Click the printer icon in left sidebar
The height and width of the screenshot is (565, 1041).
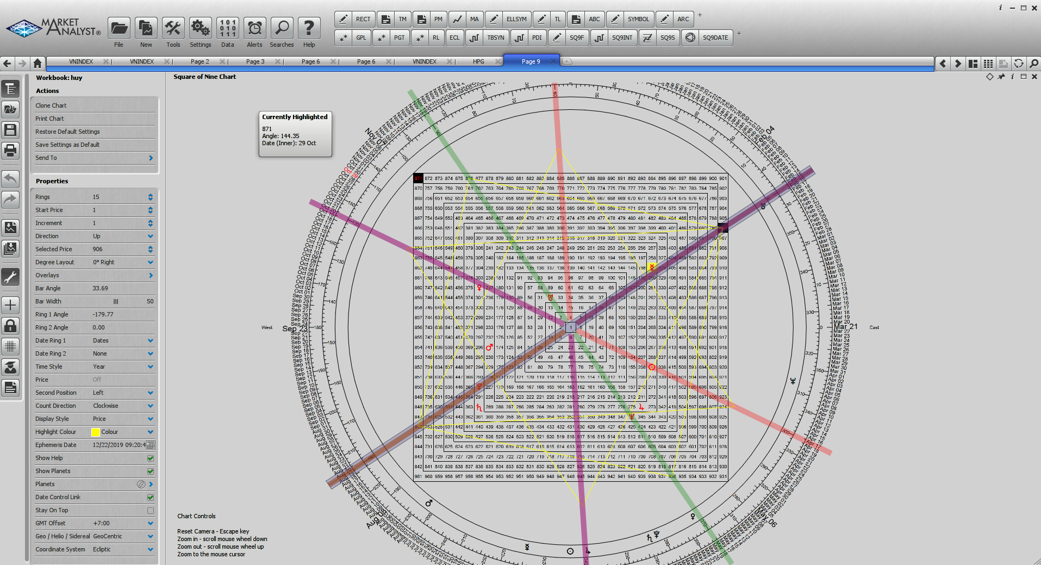10,150
